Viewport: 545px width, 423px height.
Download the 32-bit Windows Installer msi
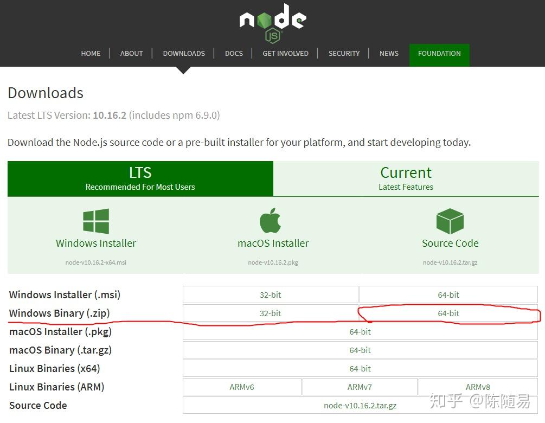pyautogui.click(x=270, y=294)
